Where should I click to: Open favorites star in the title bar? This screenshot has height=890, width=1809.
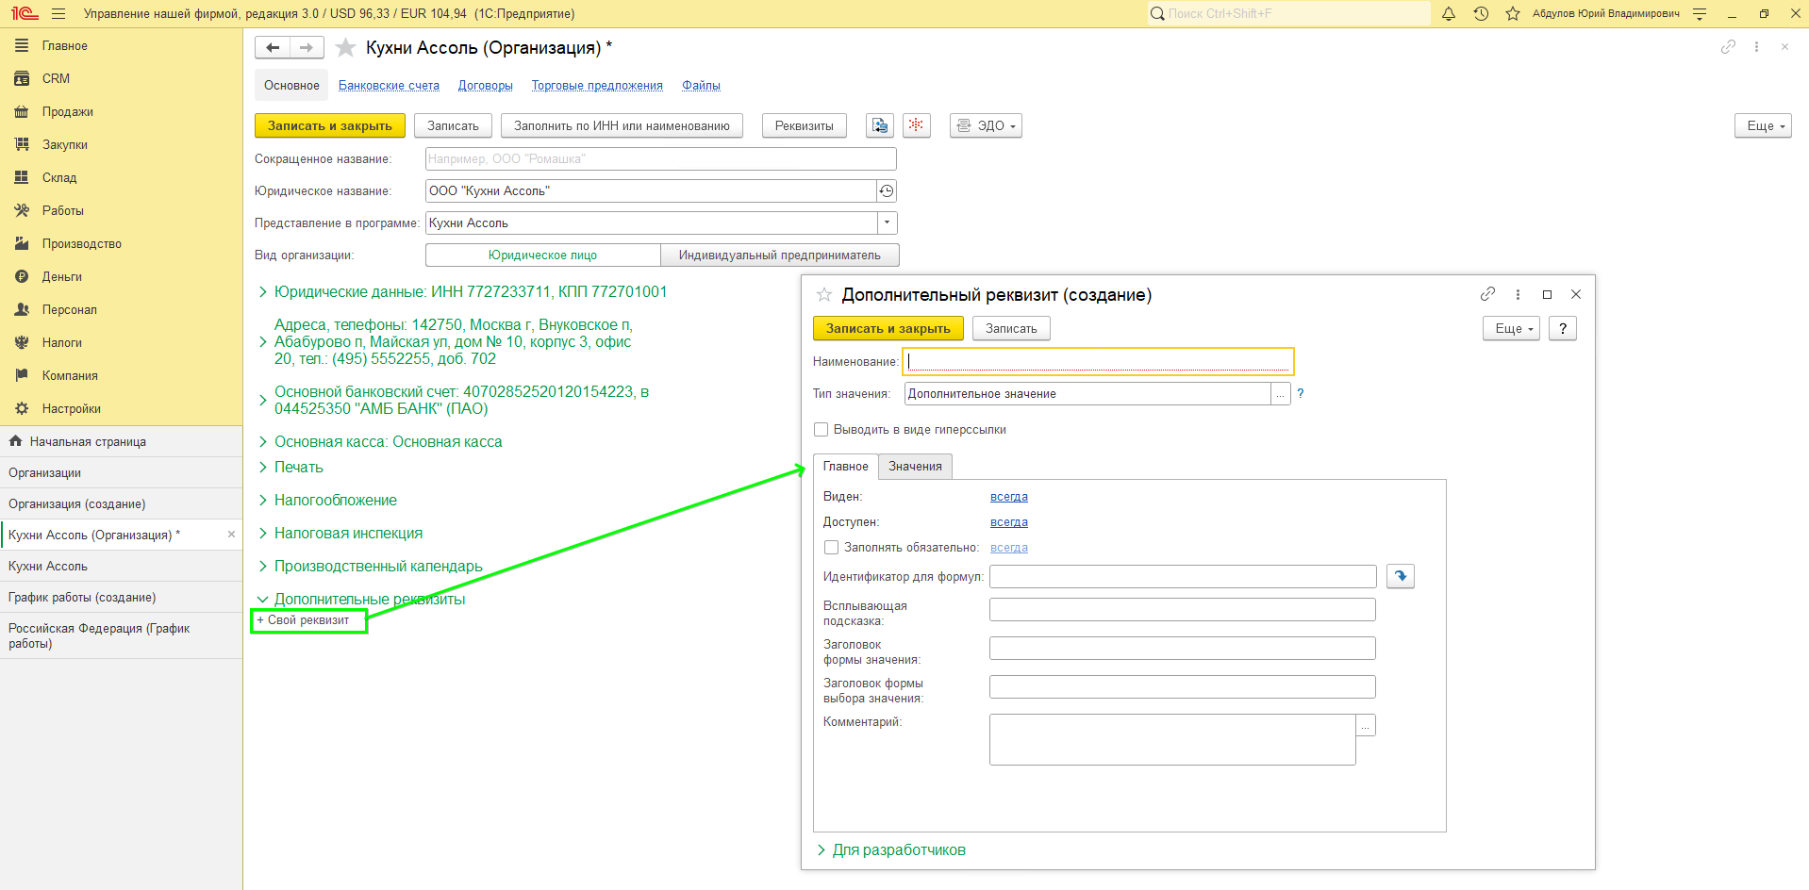[1513, 14]
